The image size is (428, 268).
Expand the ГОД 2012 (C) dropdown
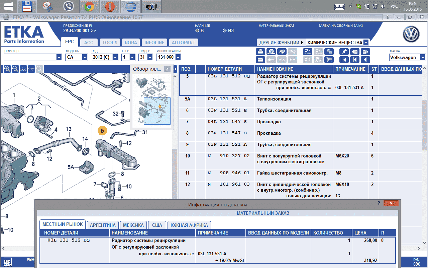115,57
